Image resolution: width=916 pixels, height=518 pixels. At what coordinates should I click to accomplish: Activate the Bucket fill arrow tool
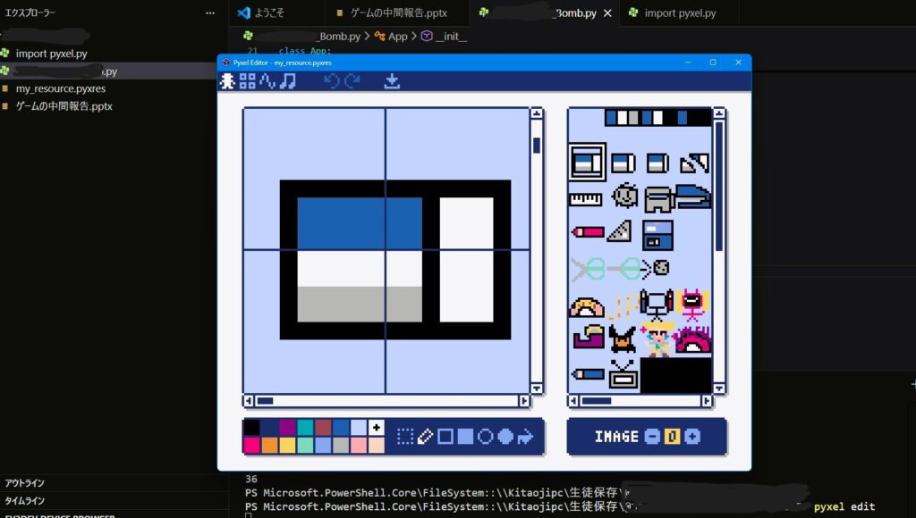(x=525, y=437)
